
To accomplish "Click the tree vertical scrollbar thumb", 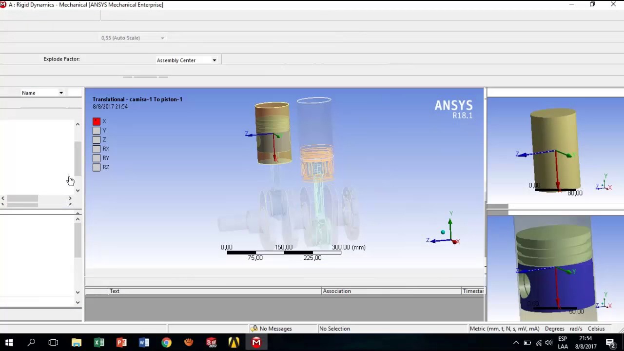I will [x=78, y=159].
